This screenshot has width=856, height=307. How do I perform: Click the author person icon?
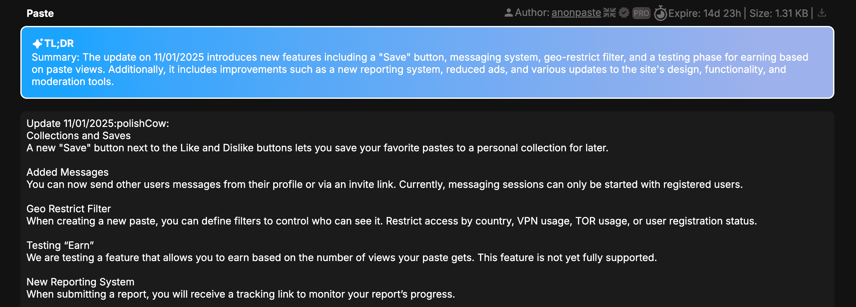(508, 13)
